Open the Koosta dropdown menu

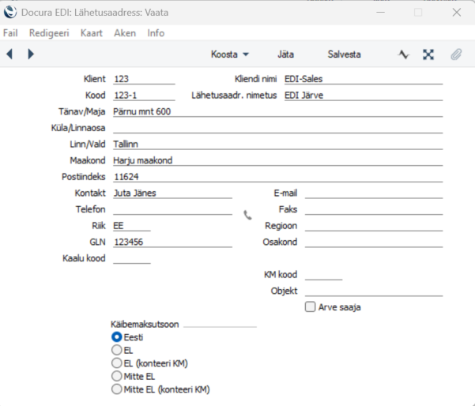click(x=230, y=55)
